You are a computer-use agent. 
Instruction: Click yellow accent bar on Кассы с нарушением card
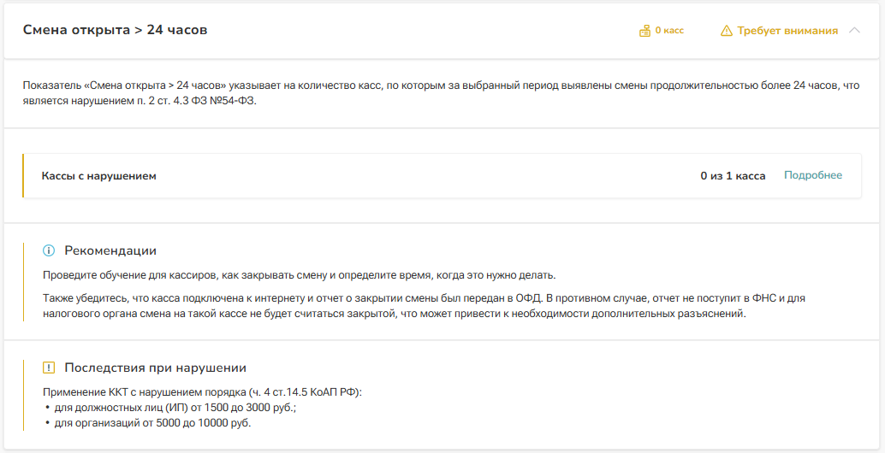[23, 176]
